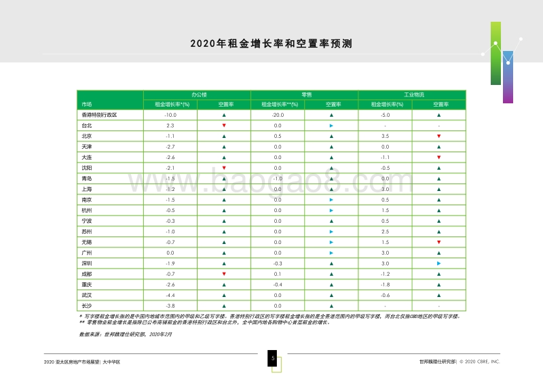This screenshot has width=543, height=384.
Task: Click green up arrow in 上海 工业物流 空置率 cell
Action: 438,190
